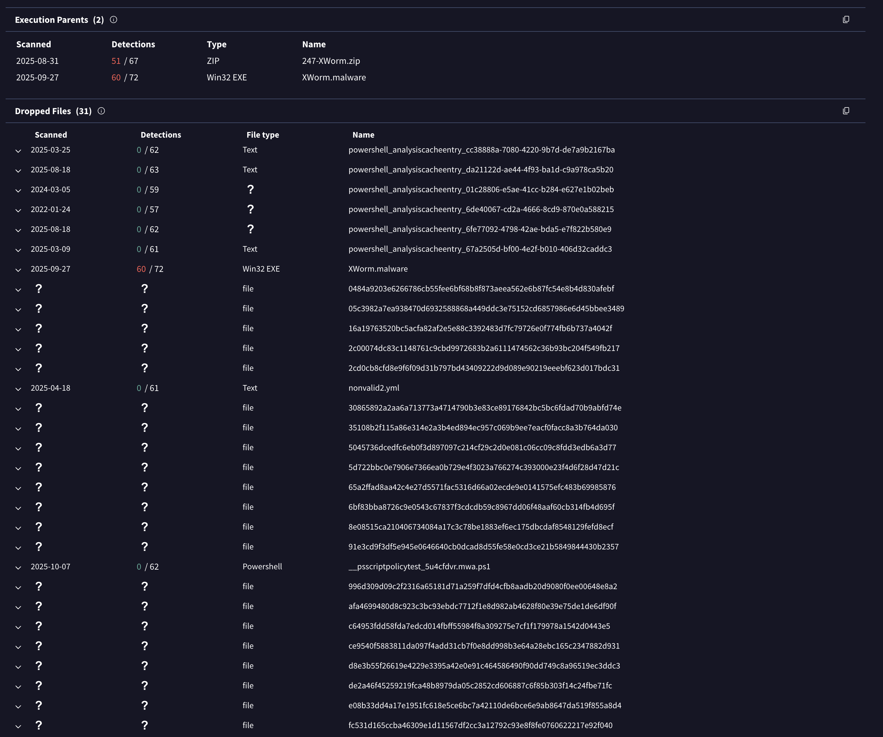Click unknown detections icon for fc531d165c file

pos(145,725)
